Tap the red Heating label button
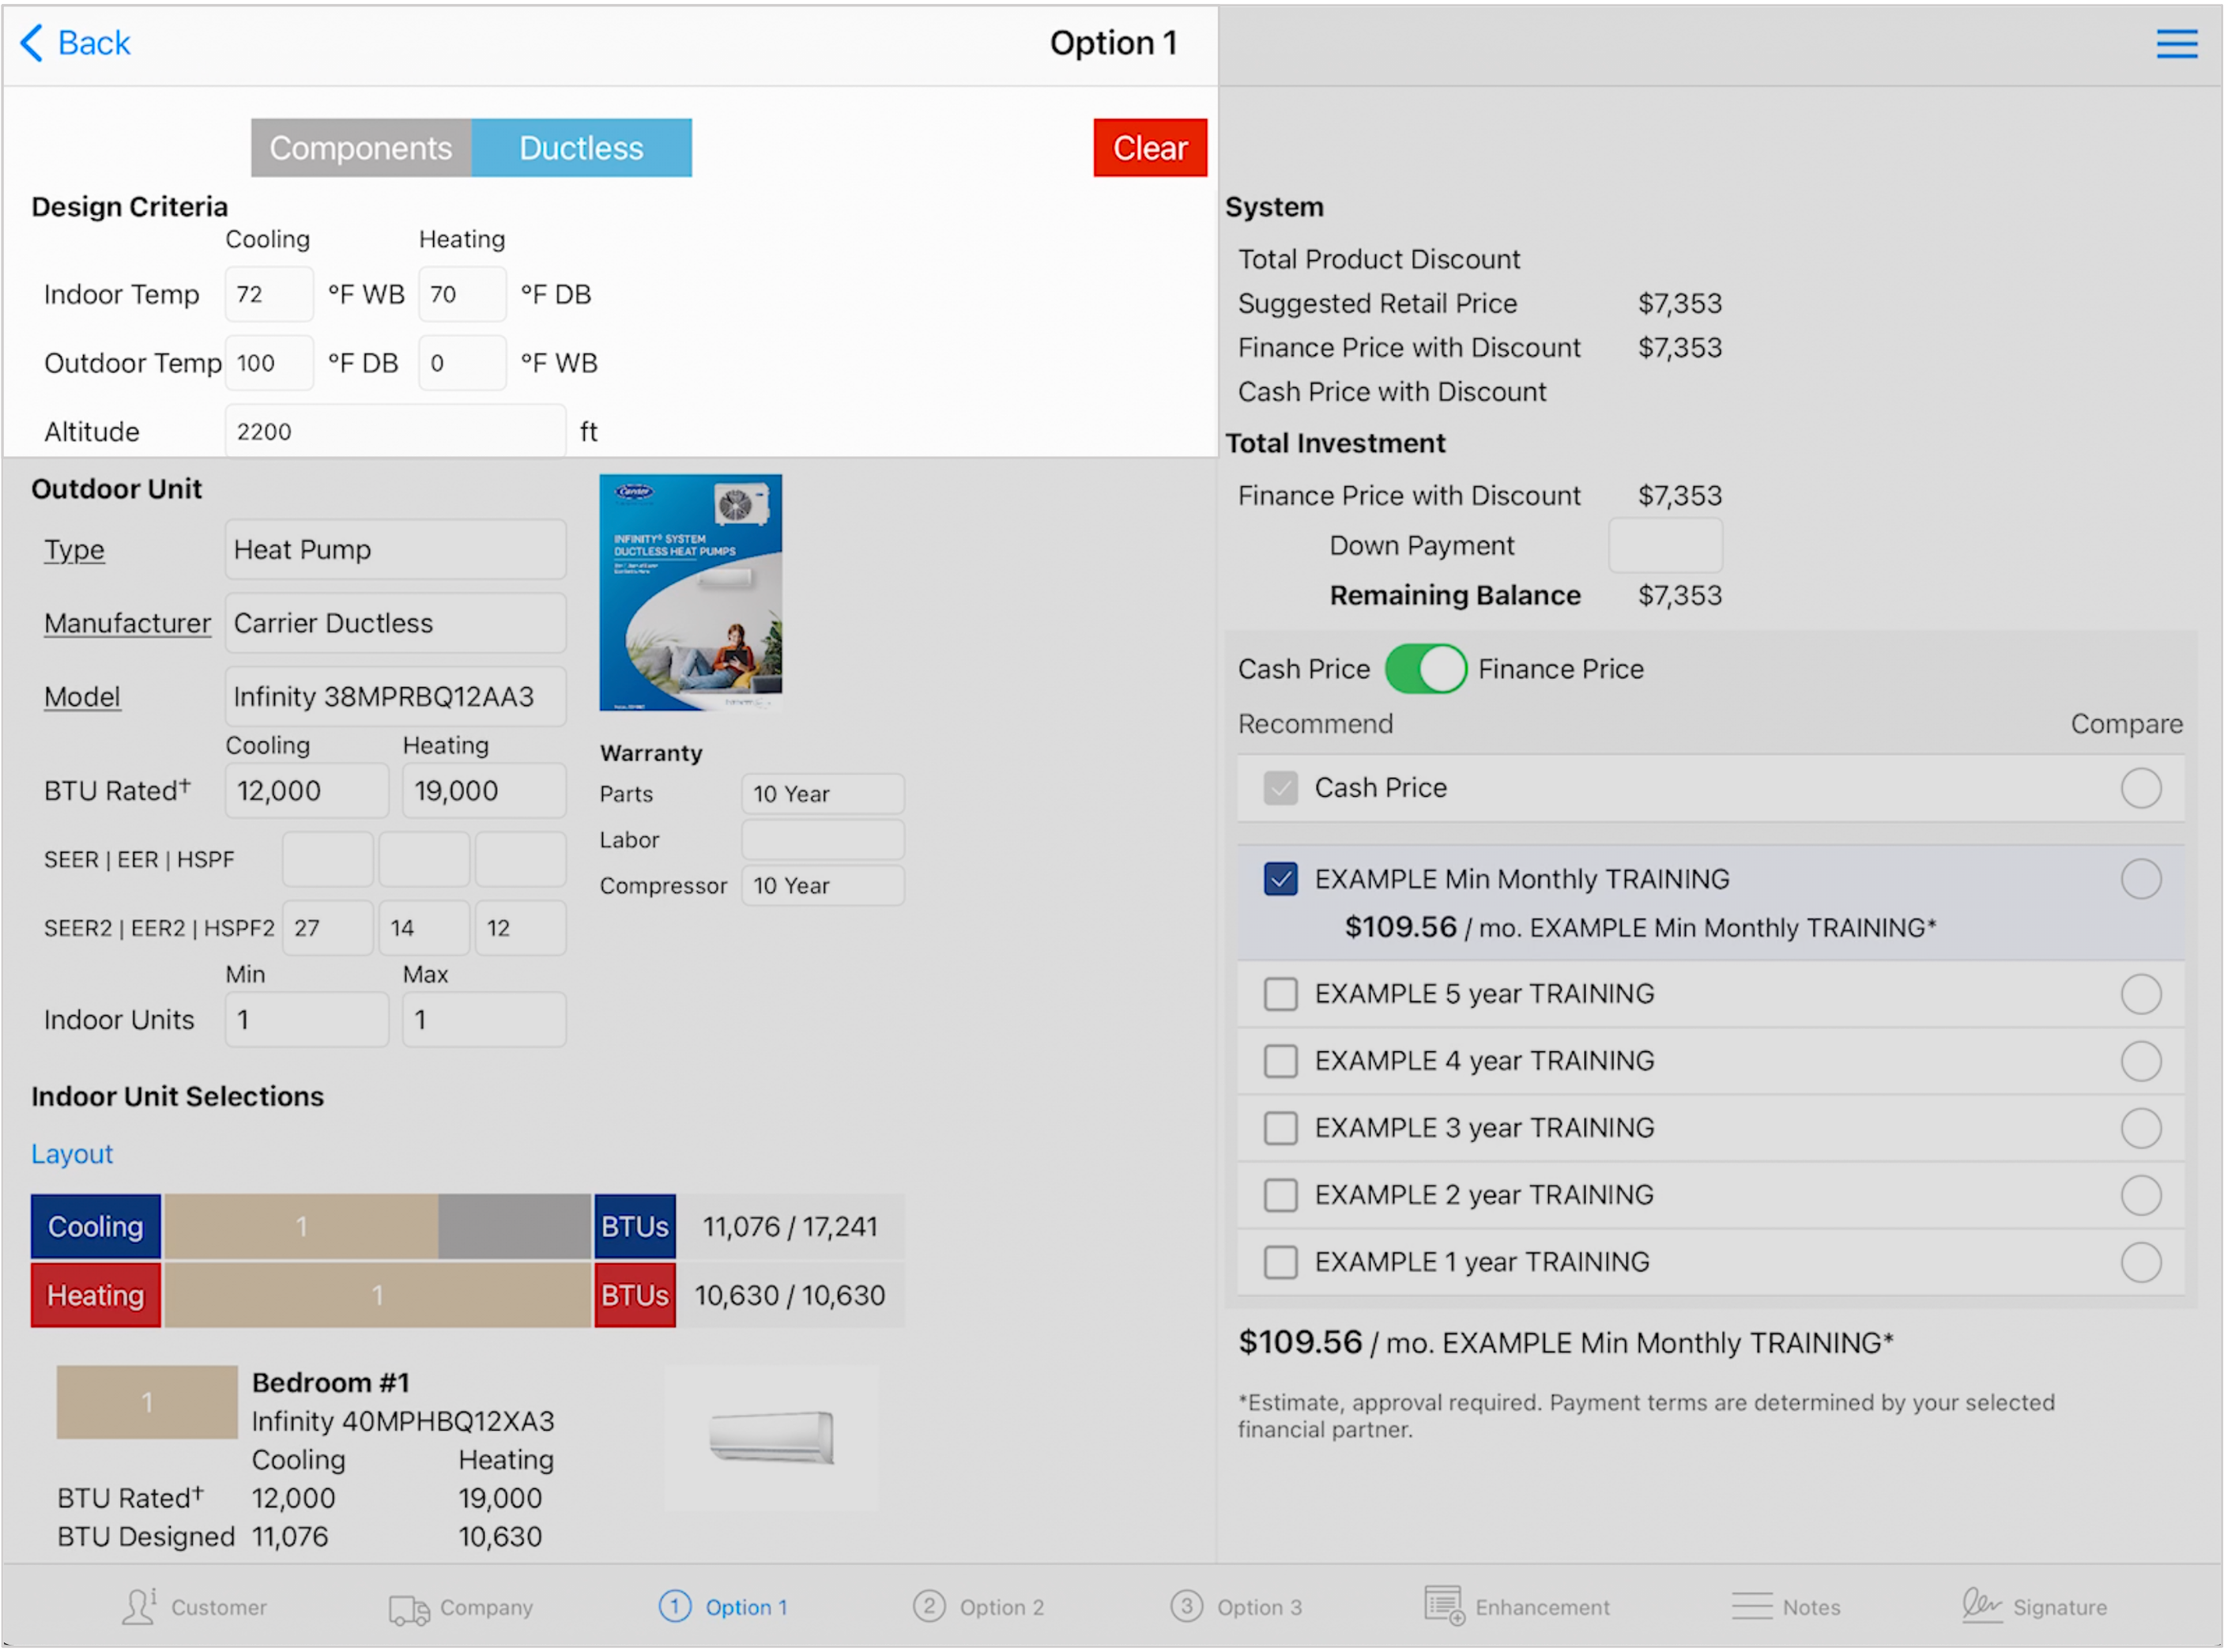The image size is (2224, 1652). coord(96,1295)
